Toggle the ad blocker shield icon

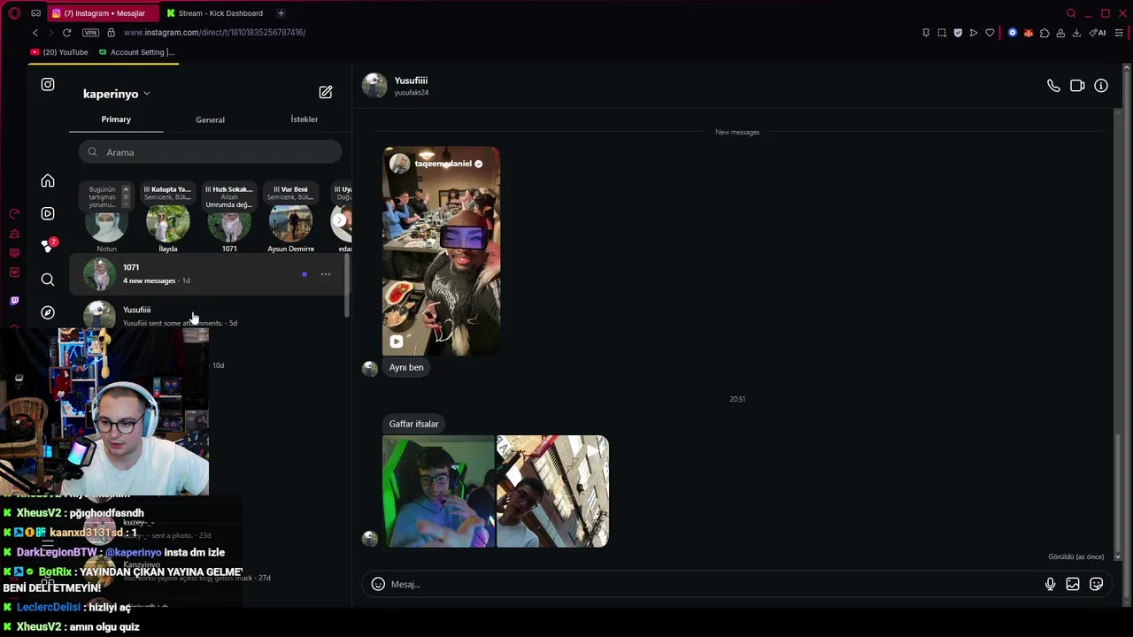(958, 33)
